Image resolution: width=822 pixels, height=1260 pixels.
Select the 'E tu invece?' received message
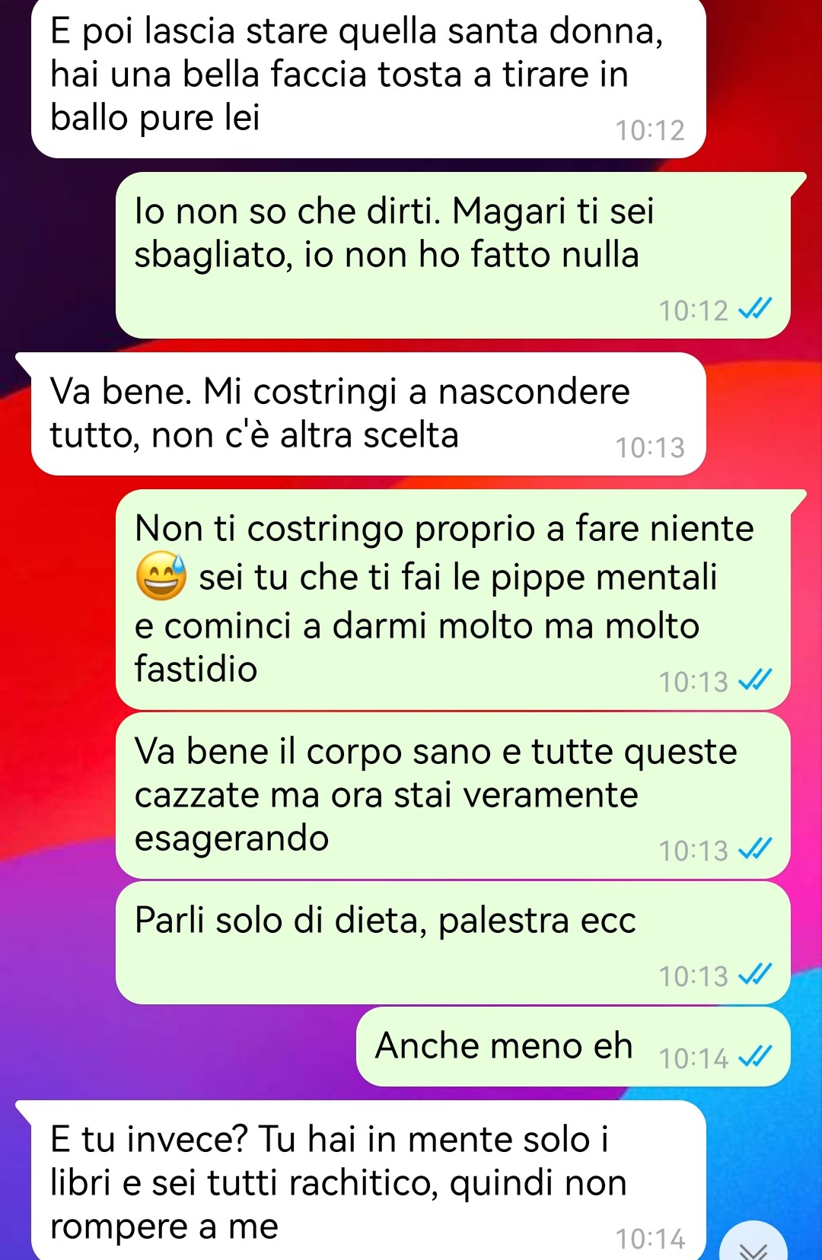(x=361, y=1180)
